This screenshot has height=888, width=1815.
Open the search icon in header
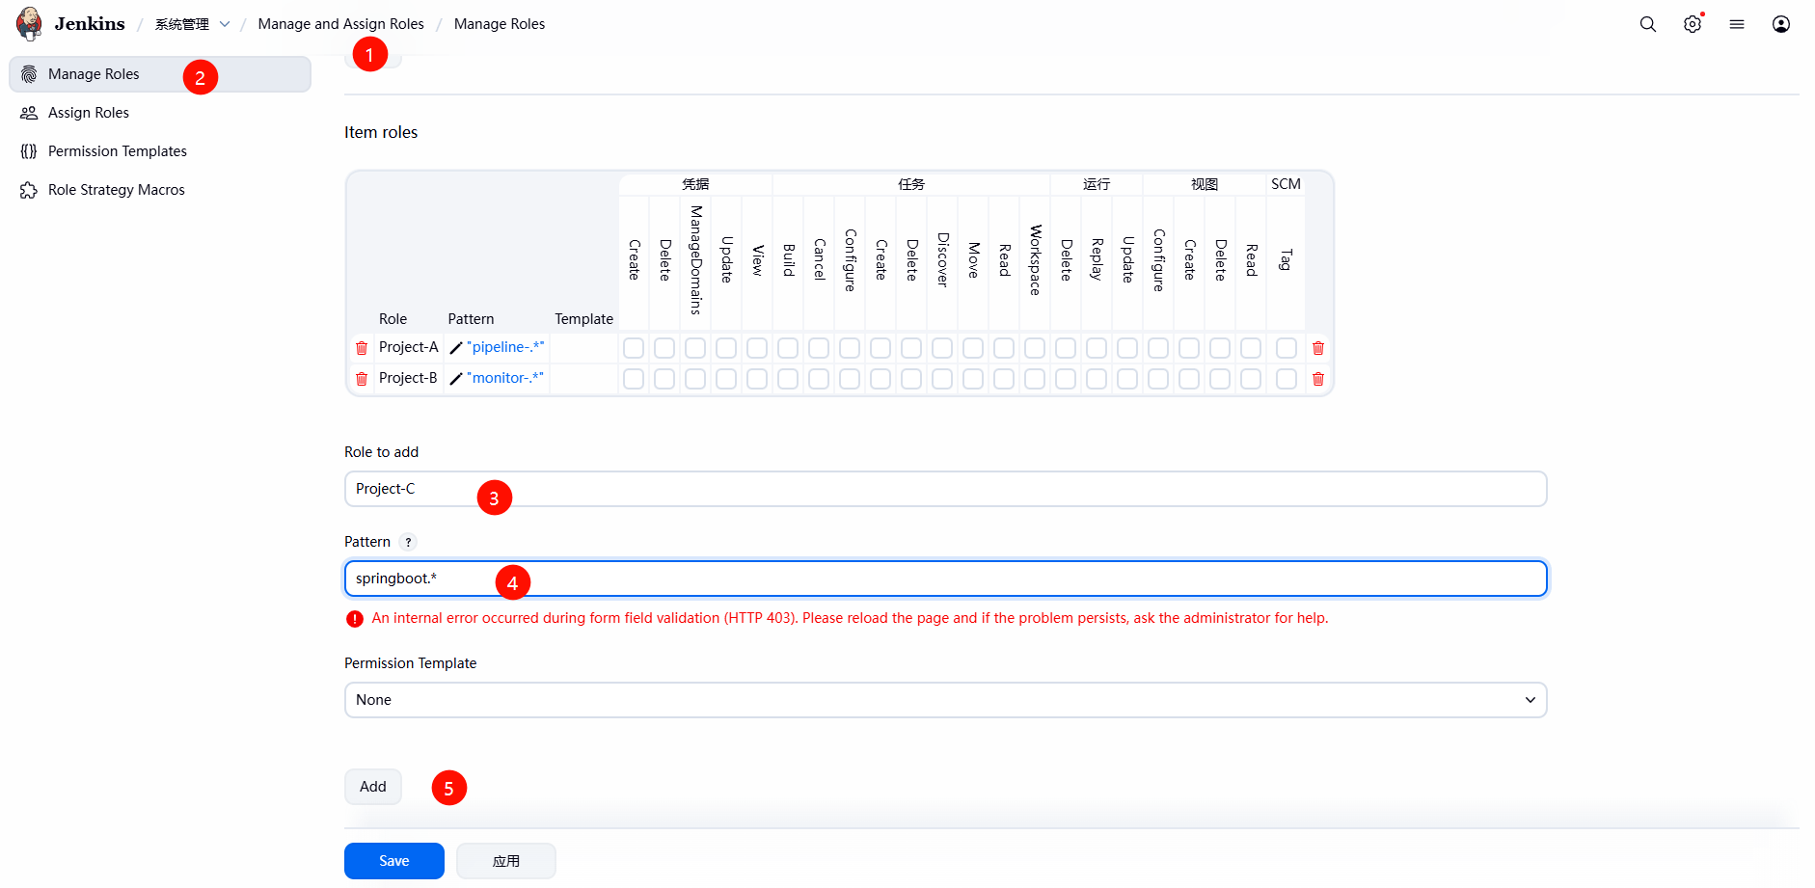1647,24
